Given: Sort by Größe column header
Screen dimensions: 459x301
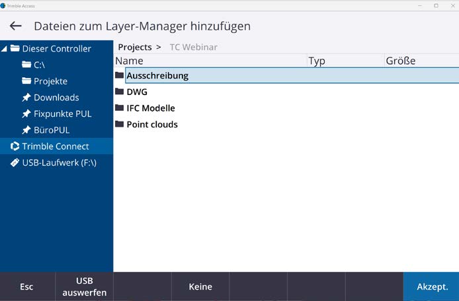Looking at the screenshot, I should pyautogui.click(x=400, y=61).
